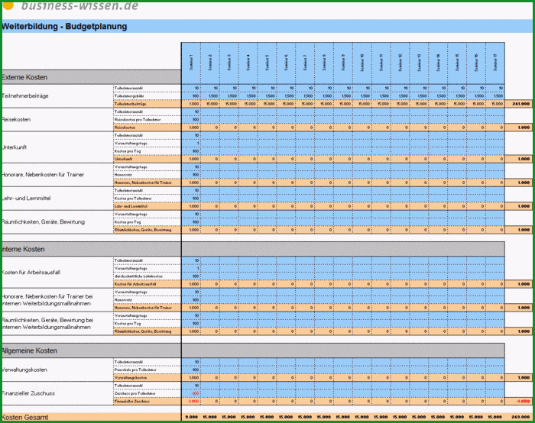Select the red -1.000 Finanzieller Zuschuss total

tap(519, 401)
